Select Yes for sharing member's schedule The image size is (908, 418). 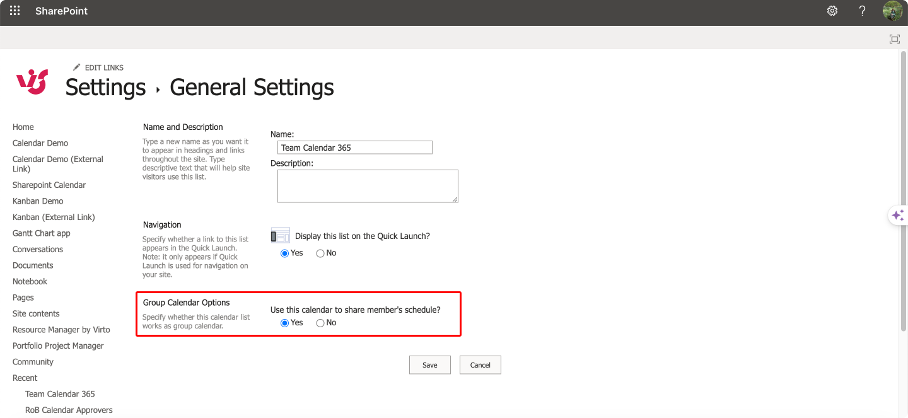click(284, 323)
